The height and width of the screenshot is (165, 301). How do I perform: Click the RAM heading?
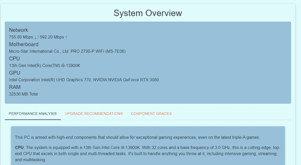click(15, 87)
